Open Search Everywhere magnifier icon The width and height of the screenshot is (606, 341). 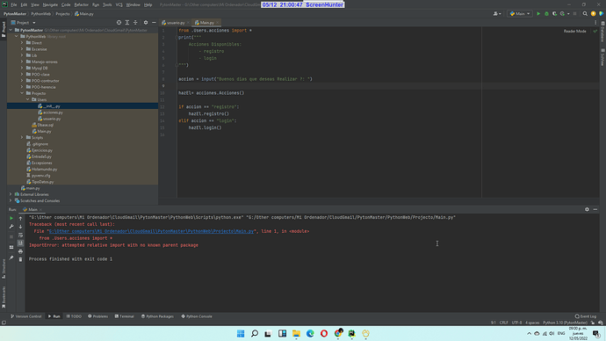[585, 14]
